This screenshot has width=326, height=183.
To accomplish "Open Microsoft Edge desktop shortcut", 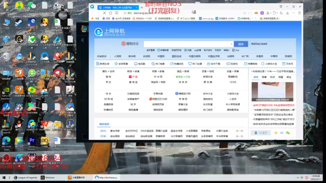I will (6, 143).
